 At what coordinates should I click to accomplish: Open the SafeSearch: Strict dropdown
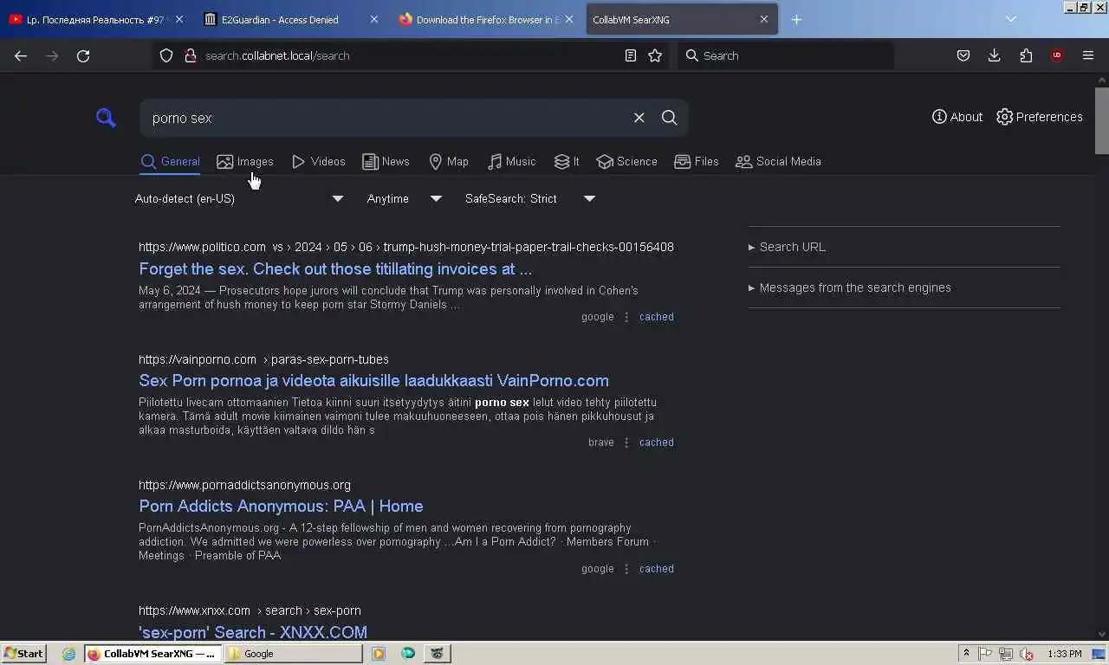click(x=529, y=198)
